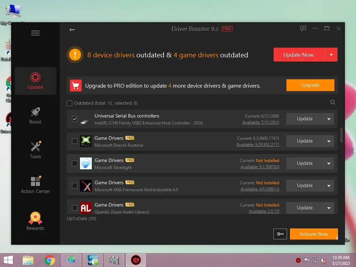This screenshot has width=356, height=267.
Task: Open the Tools sidebar tab
Action: 35,150
